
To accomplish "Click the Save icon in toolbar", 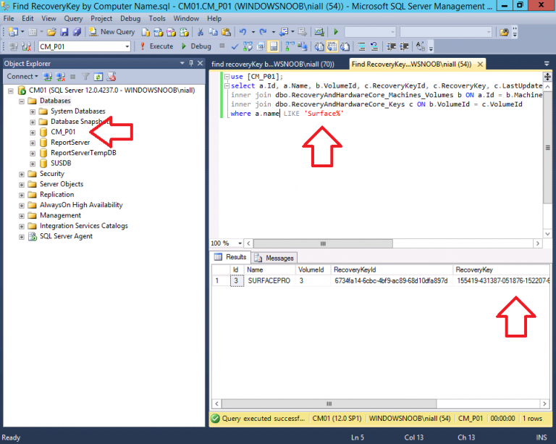I will tap(64, 32).
